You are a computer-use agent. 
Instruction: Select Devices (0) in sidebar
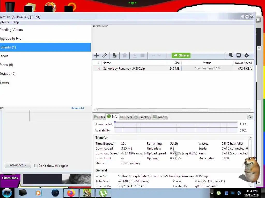[45, 73]
